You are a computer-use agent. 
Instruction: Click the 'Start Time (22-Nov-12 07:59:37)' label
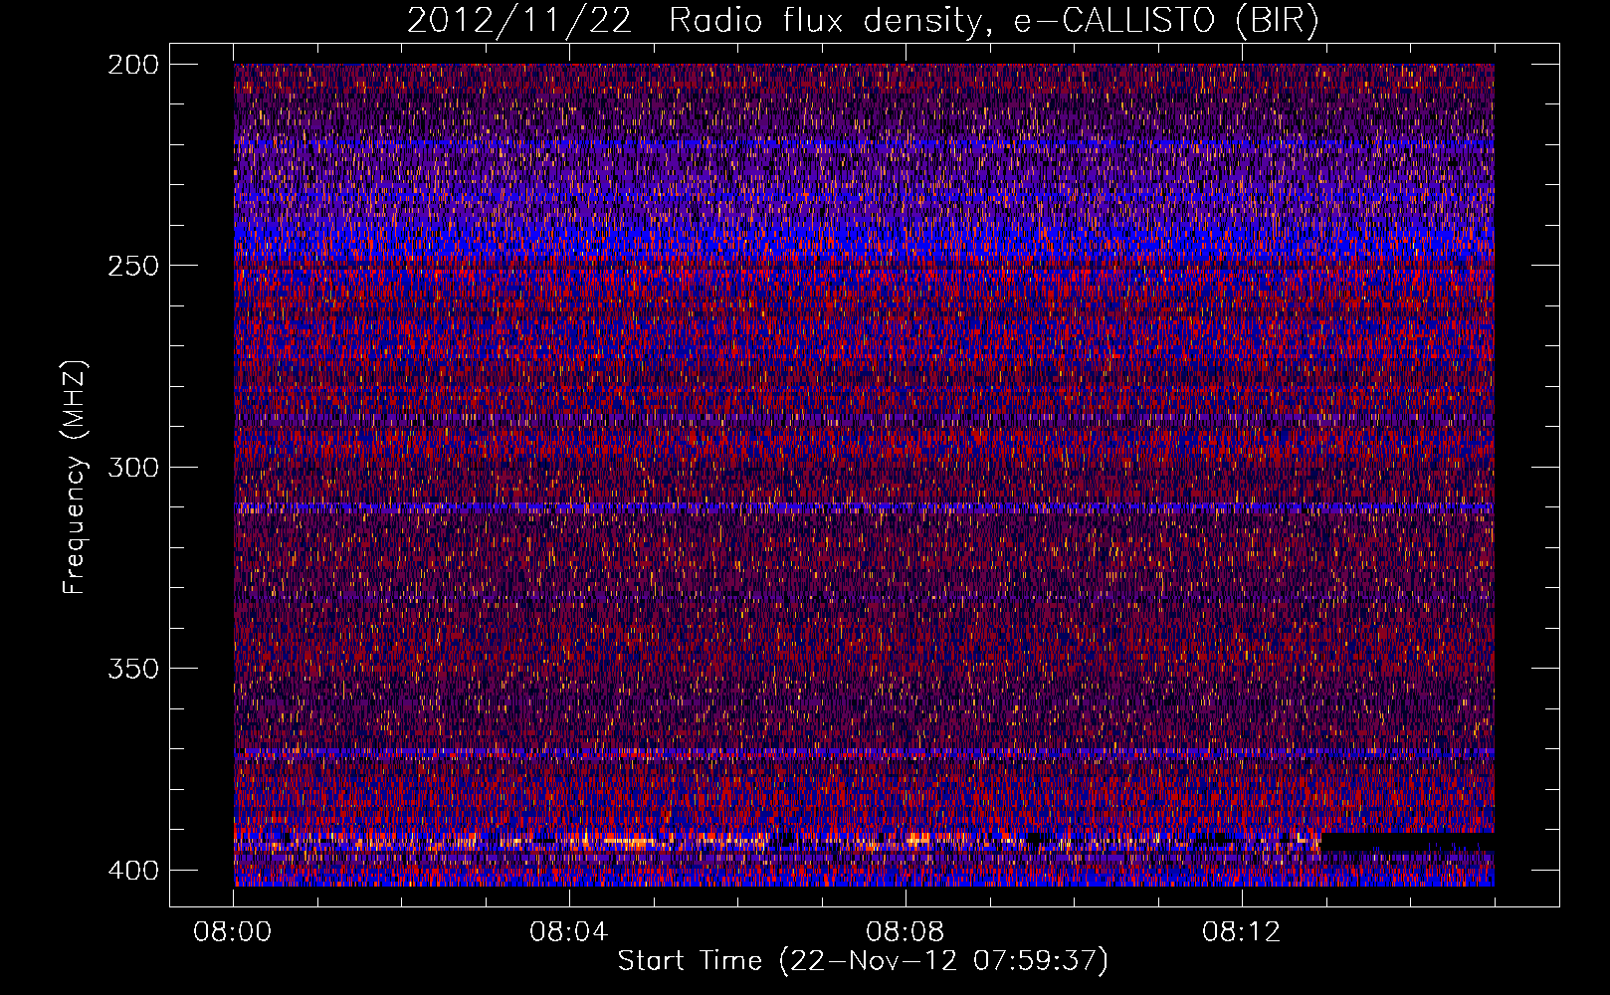pyautogui.click(x=863, y=961)
